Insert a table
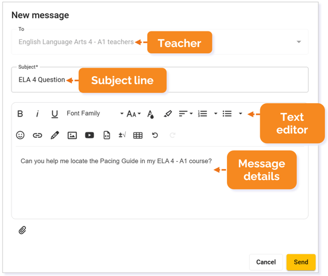This screenshot has width=328, height=276. click(138, 135)
